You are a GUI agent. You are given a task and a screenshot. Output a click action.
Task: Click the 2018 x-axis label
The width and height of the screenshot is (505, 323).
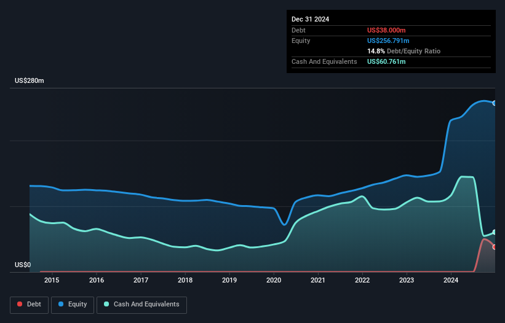[185, 280]
